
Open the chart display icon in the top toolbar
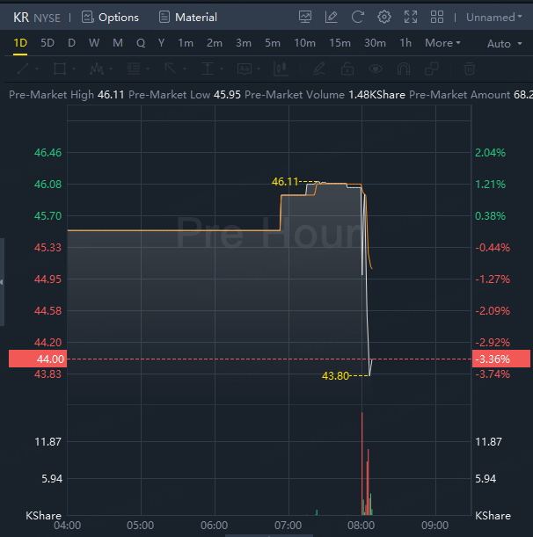click(305, 17)
